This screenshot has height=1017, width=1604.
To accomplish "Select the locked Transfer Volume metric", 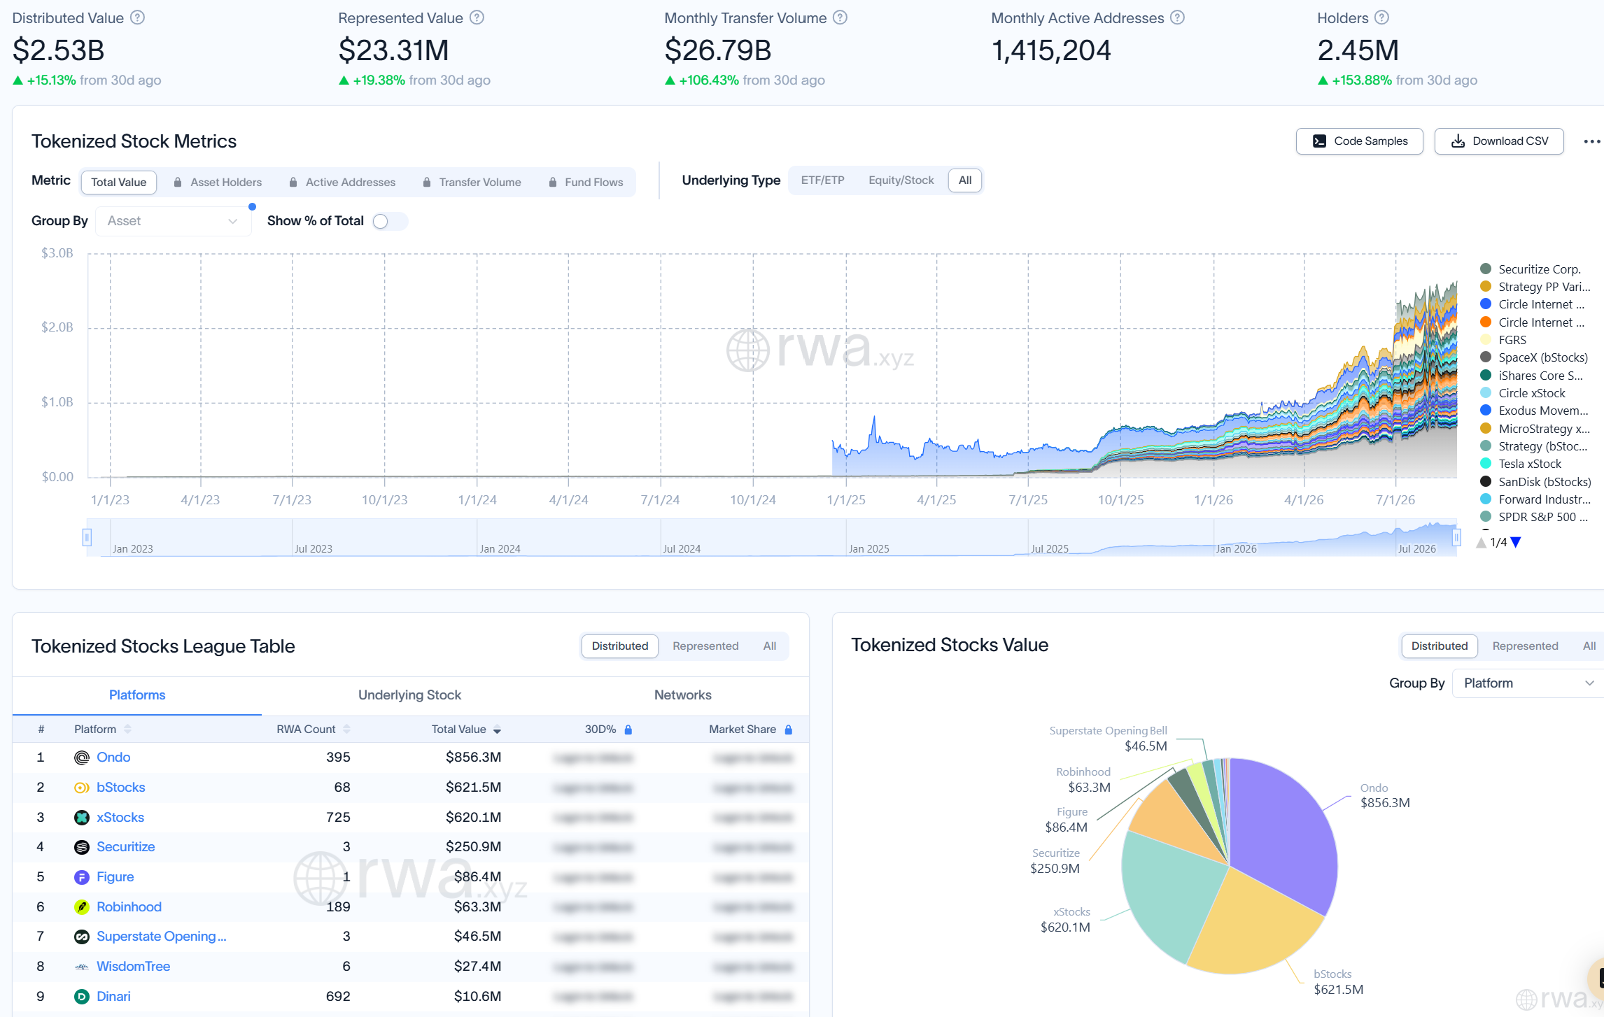I will (x=472, y=182).
